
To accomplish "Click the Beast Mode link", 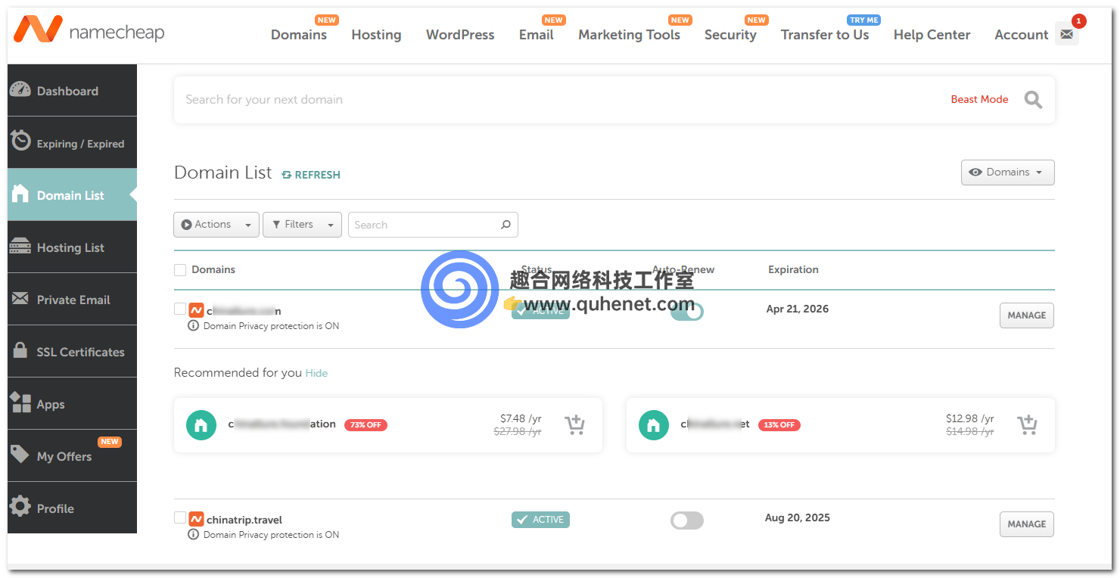I will [x=979, y=99].
